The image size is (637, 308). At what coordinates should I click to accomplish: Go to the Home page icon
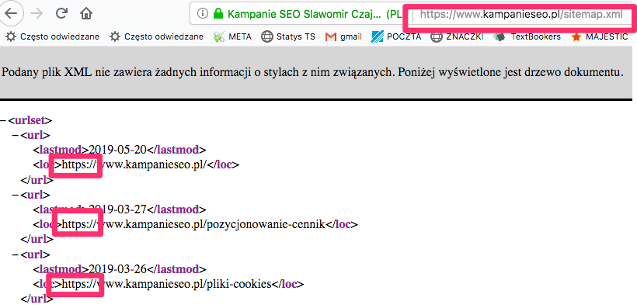[x=86, y=13]
